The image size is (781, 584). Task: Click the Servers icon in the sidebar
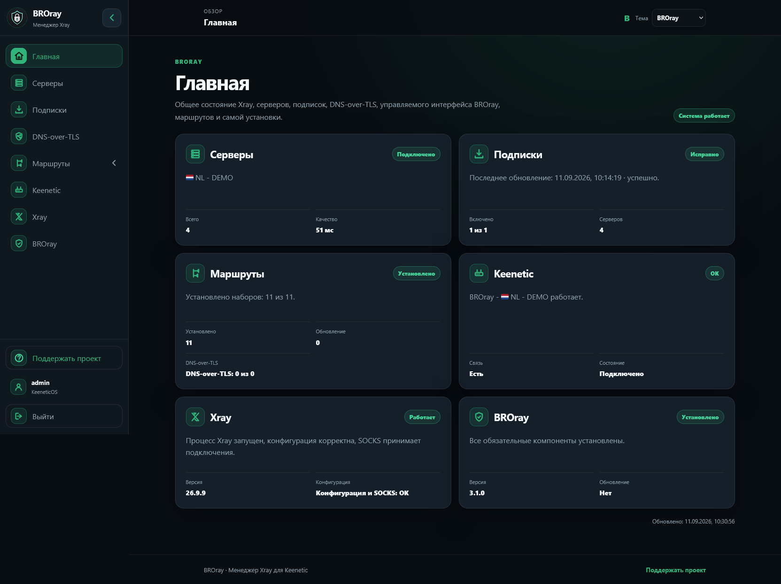19,83
